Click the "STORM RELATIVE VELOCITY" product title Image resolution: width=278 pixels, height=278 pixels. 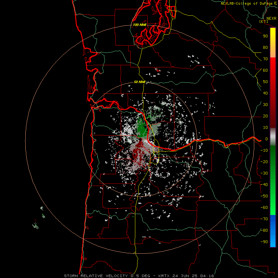[x=96, y=276]
